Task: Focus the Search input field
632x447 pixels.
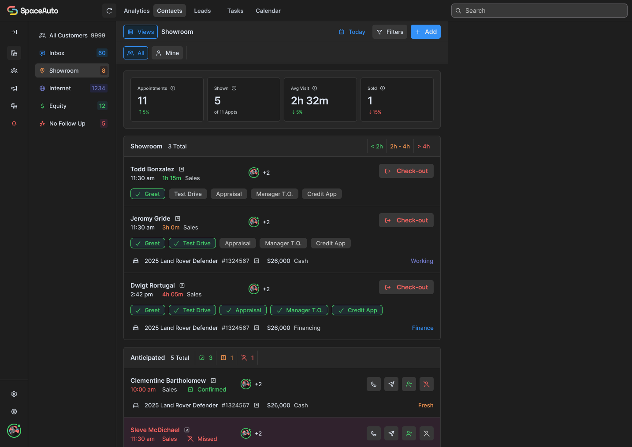Action: click(x=539, y=11)
